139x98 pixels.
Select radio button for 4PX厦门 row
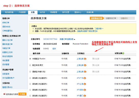[30, 96]
